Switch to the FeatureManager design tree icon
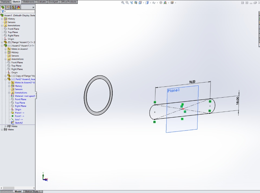Image resolution: width=260 pixels, height=193 pixels. [x=2, y=8]
